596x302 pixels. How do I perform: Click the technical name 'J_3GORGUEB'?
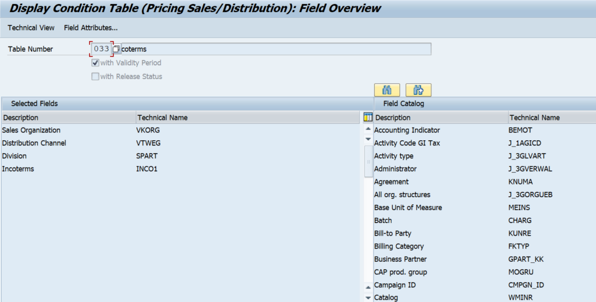(x=530, y=194)
